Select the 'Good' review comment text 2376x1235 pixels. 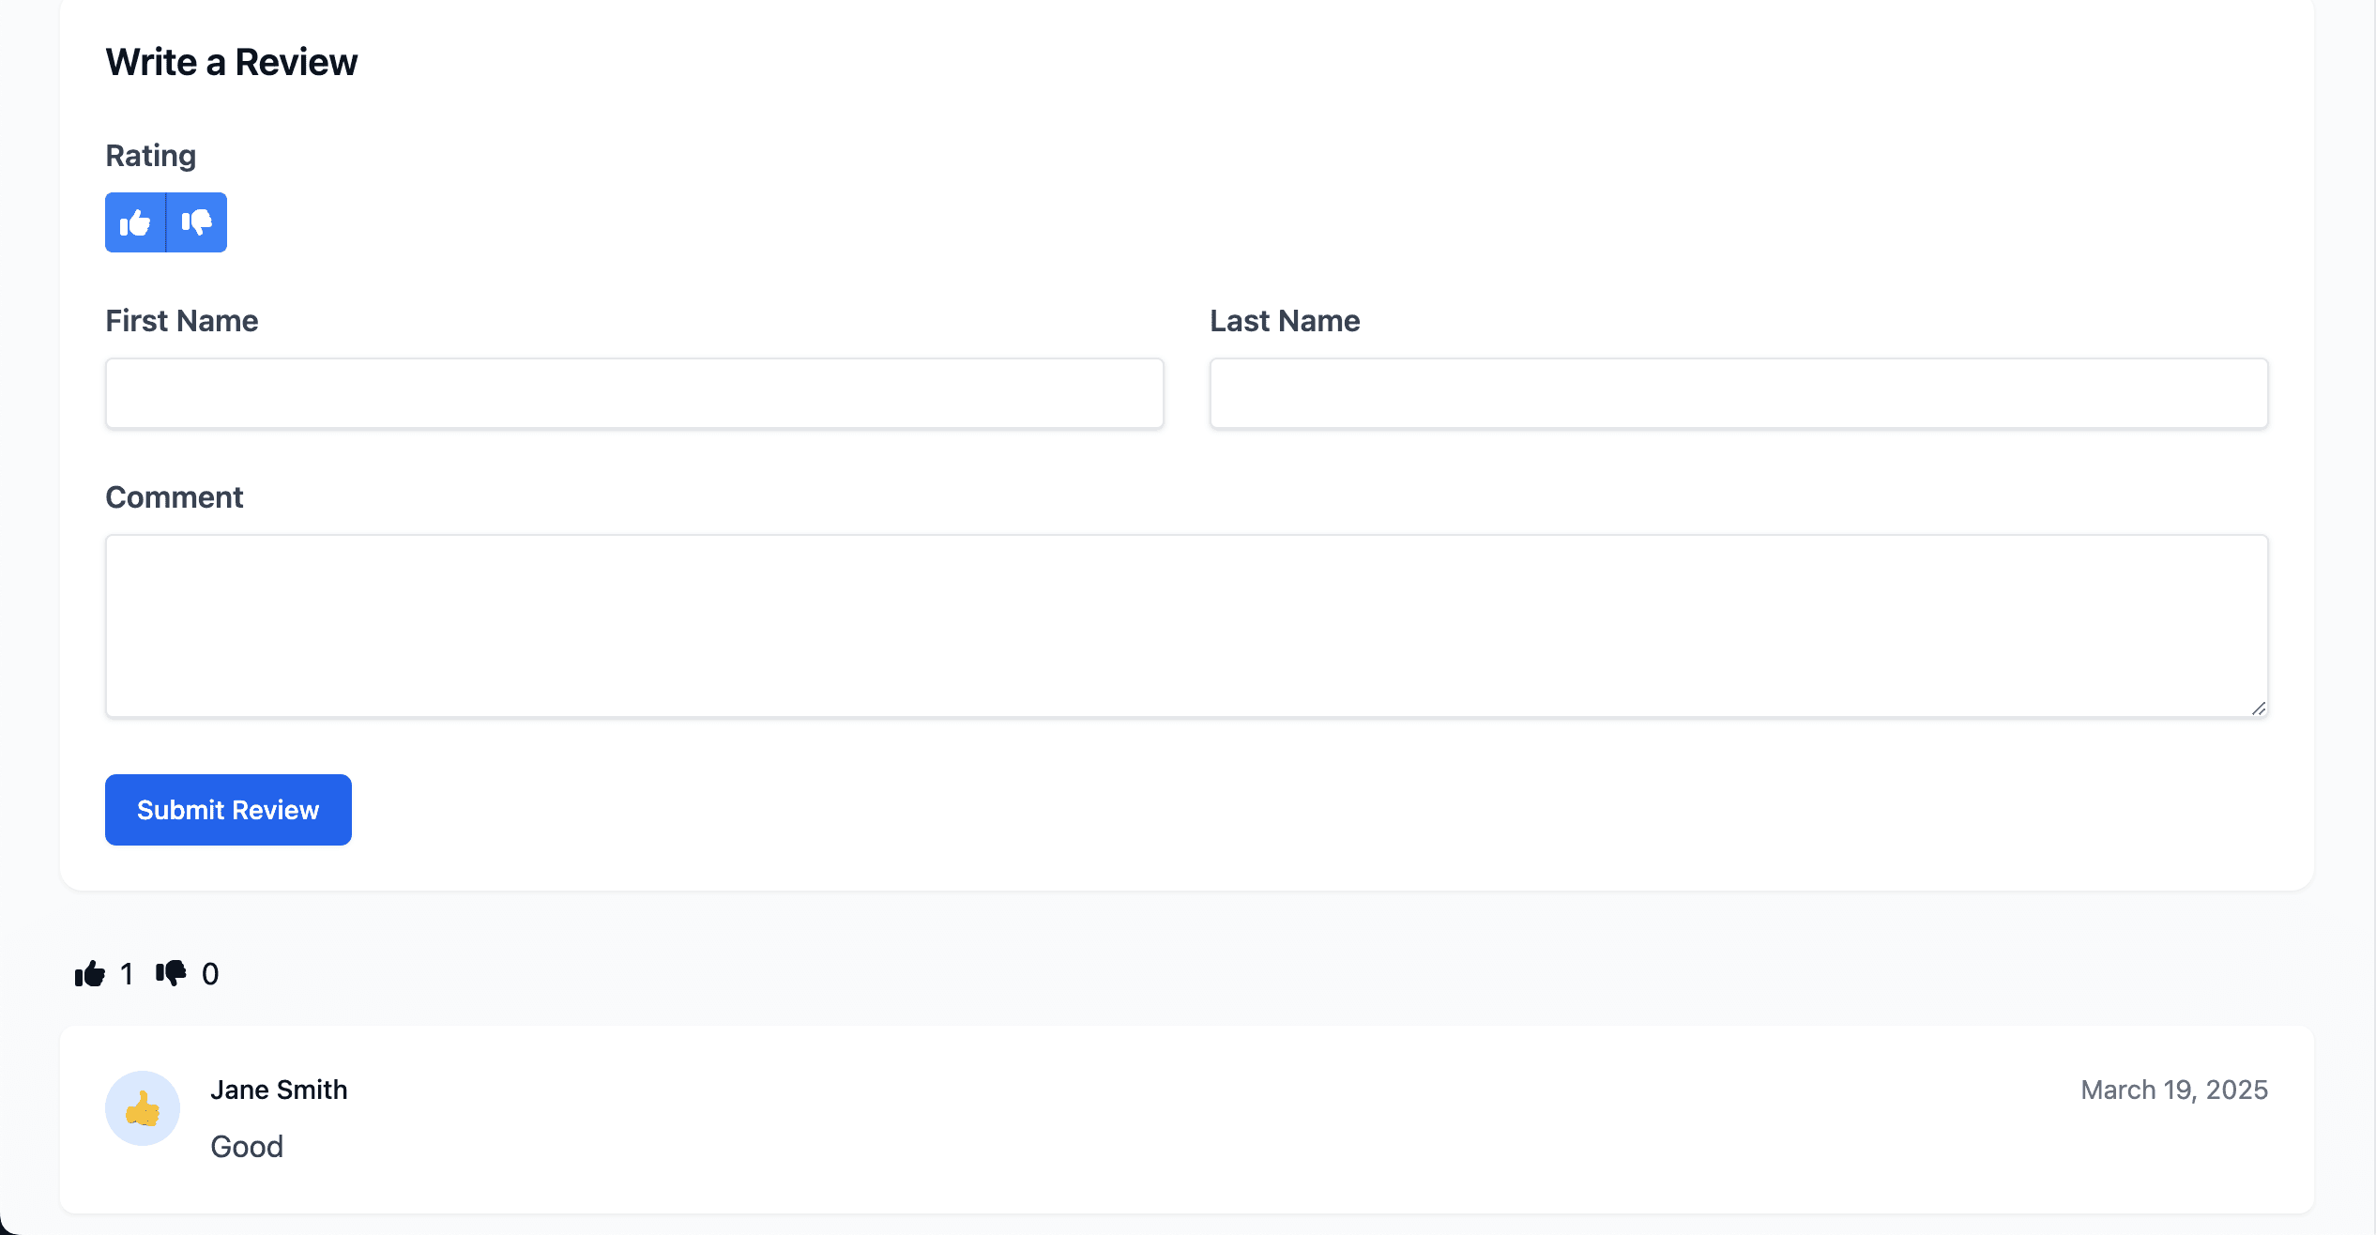[247, 1146]
